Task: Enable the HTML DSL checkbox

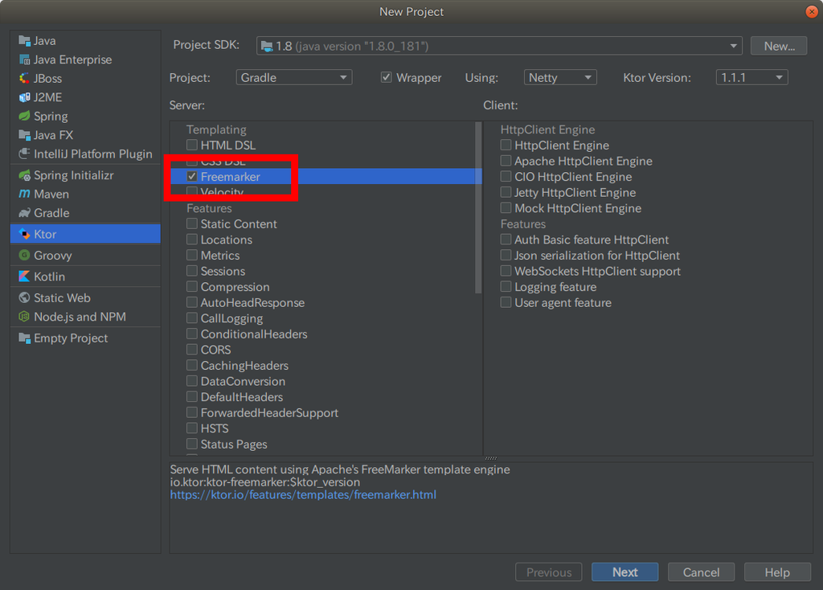Action: (x=192, y=145)
